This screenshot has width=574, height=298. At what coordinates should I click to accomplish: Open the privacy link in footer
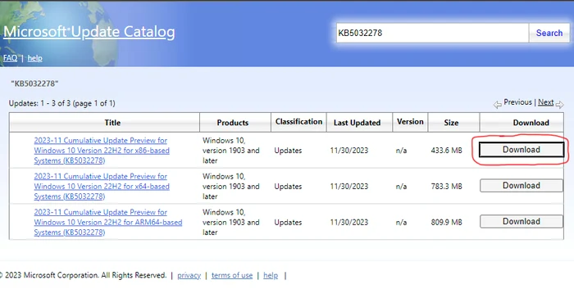(189, 275)
